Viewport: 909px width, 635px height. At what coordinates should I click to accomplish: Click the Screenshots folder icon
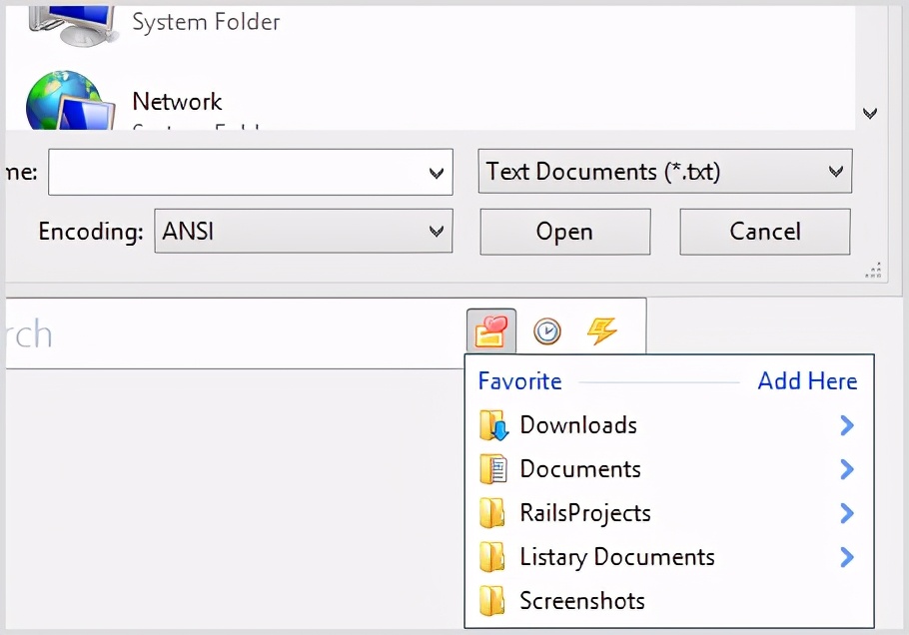pyautogui.click(x=492, y=601)
